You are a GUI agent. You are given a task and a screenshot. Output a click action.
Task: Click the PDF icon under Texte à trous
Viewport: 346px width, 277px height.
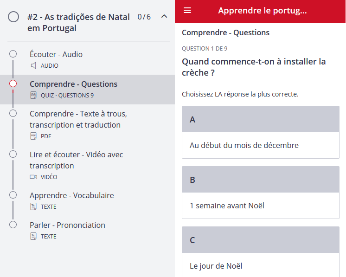pyautogui.click(x=33, y=136)
